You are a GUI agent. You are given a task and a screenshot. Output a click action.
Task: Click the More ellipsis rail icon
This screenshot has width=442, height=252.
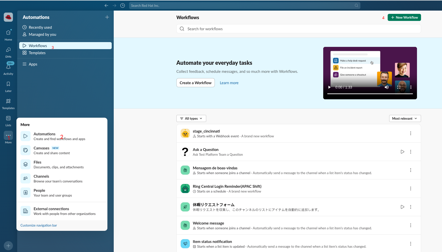click(x=8, y=136)
